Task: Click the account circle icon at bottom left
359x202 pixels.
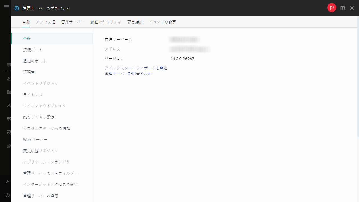Action: [x=8, y=195]
